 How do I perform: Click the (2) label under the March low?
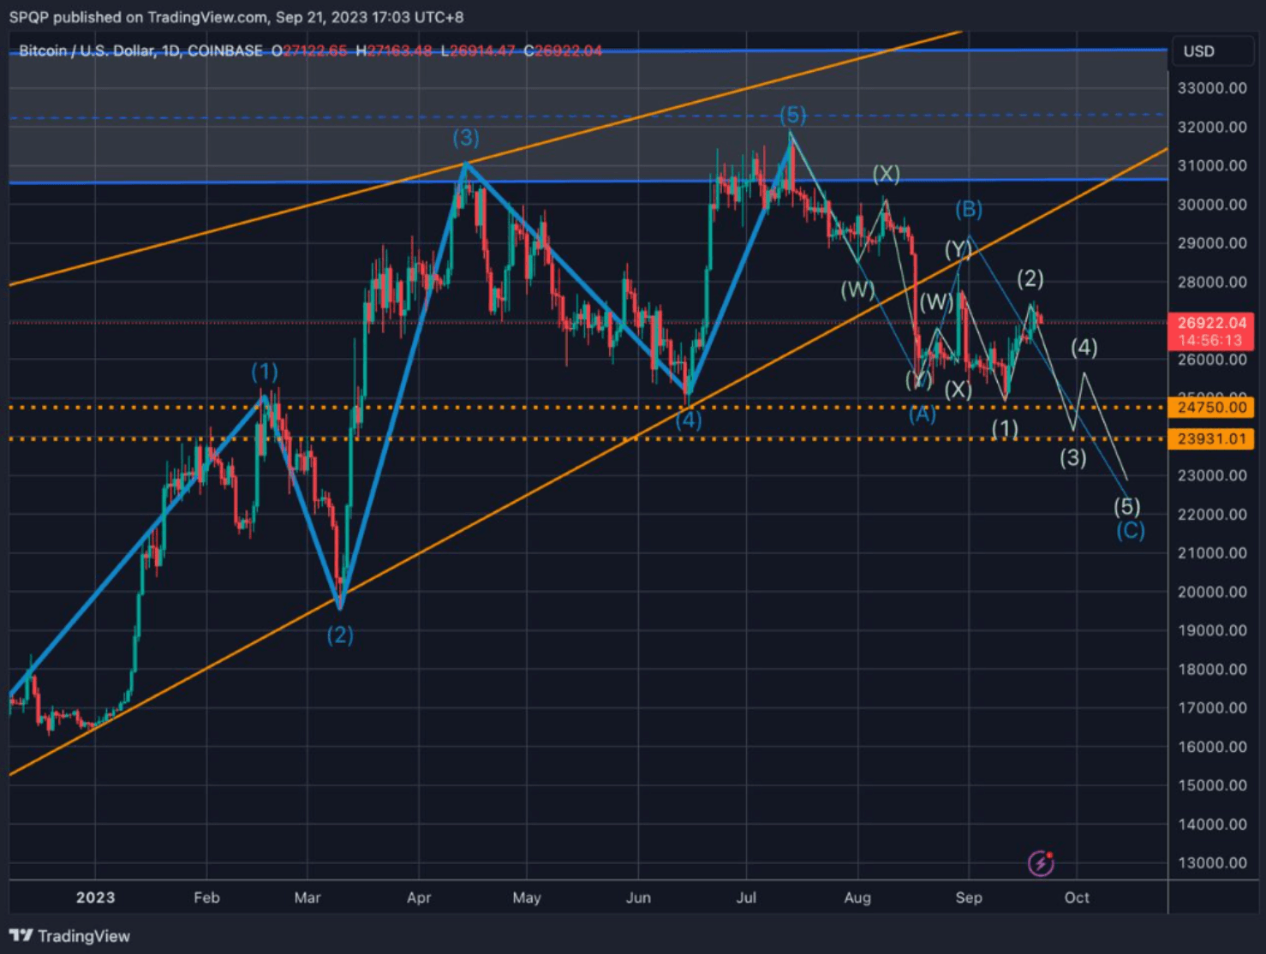pyautogui.click(x=340, y=635)
